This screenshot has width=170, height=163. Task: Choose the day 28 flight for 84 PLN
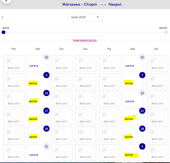(x=133, y=135)
